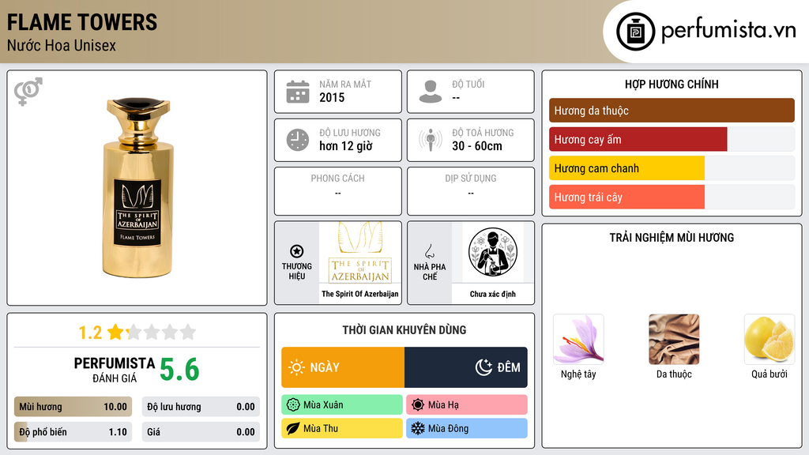
Task: Click the person icon beside Độ tuổi
Action: coord(431,92)
